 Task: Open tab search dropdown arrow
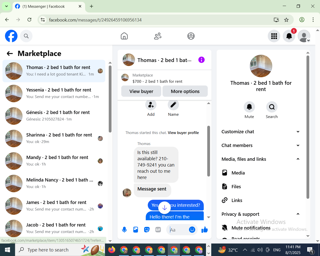6,6
